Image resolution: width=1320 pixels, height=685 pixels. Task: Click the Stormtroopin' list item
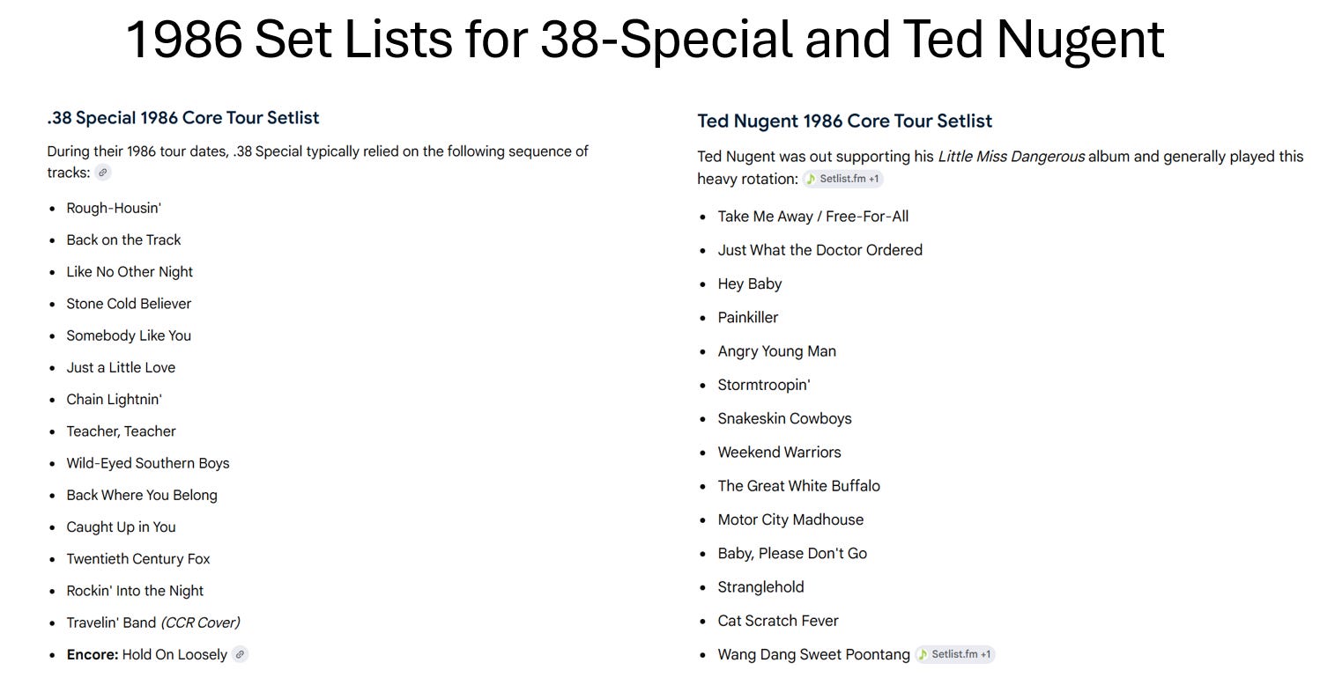point(764,385)
